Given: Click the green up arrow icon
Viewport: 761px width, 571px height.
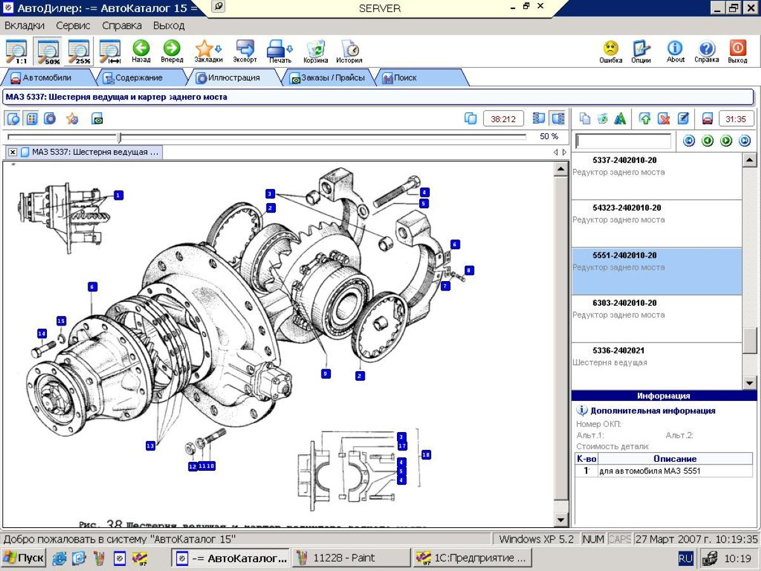Looking at the screenshot, I should click(645, 119).
